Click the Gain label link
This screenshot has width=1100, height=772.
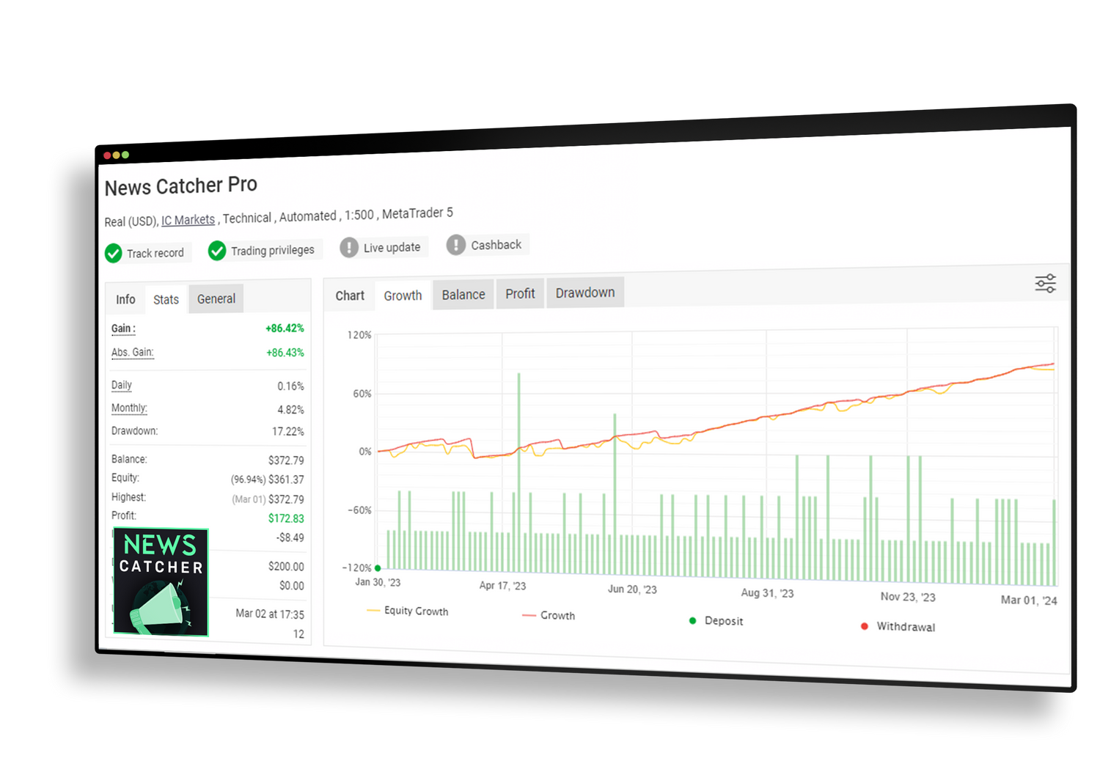pyautogui.click(x=122, y=328)
